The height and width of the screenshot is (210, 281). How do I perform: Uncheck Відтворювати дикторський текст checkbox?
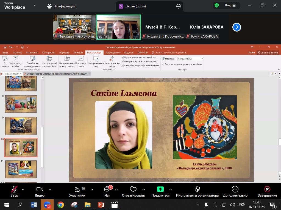point(123,58)
